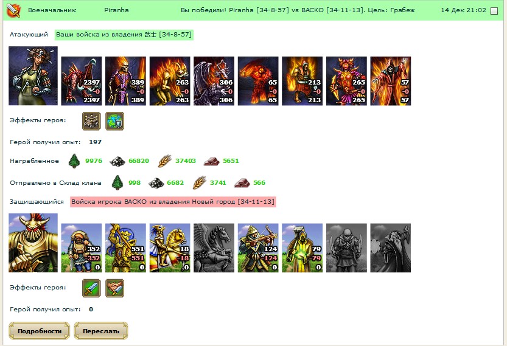The height and width of the screenshot is (346, 507).
Task: Click the plundered wood tree icon
Action: point(74,161)
